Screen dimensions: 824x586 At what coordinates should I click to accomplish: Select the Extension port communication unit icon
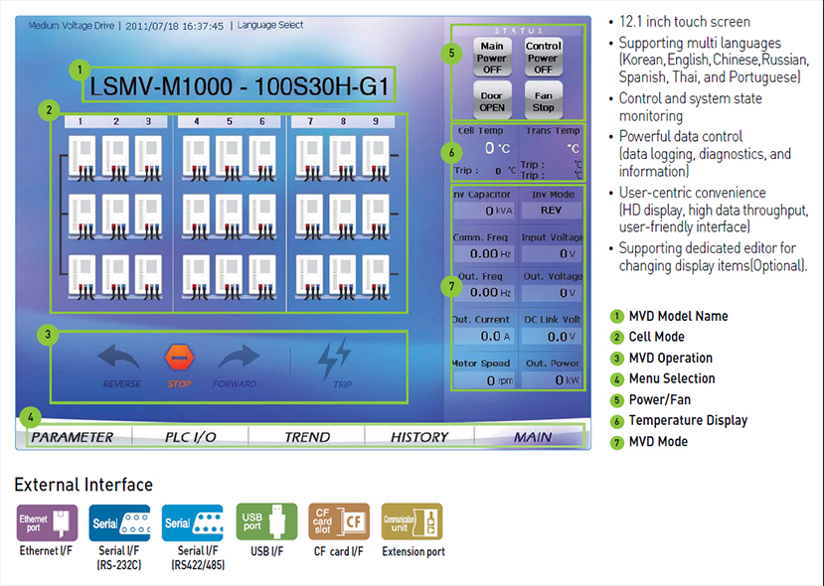(412, 521)
